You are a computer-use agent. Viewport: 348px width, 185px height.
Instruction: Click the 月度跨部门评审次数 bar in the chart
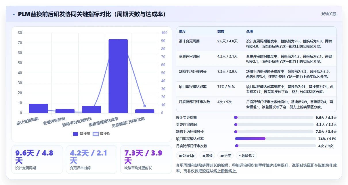145,111
